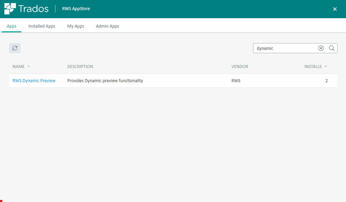Sort by the INSTALLS column header

(313, 67)
